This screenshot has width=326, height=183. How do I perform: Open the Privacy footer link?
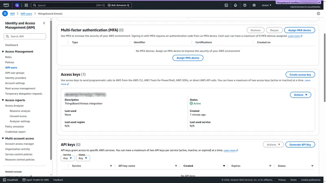click(282, 180)
